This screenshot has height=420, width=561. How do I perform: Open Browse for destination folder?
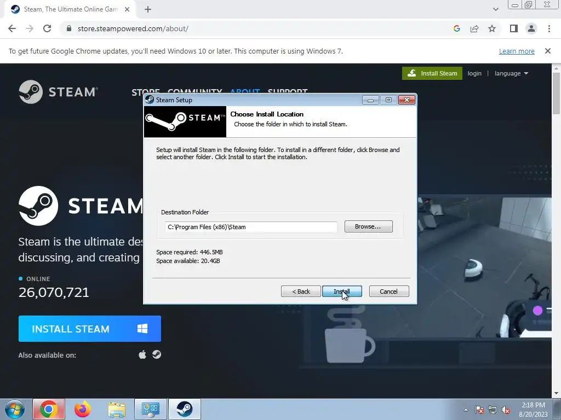(x=368, y=226)
